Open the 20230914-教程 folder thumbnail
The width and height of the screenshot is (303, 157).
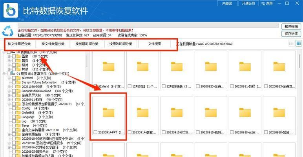[142, 113]
